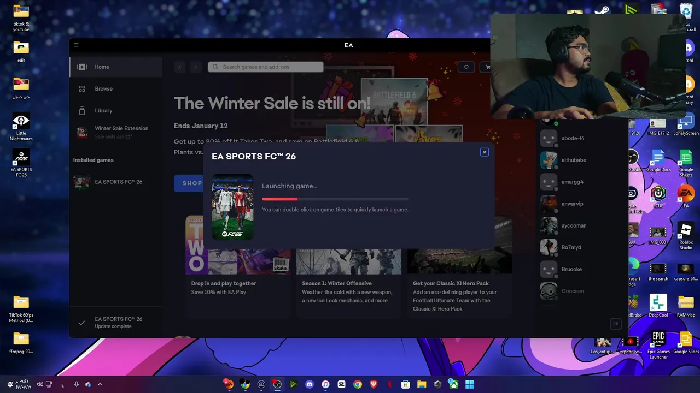This screenshot has height=393, width=700.
Task: Open the search video file on desktop
Action: 658,272
